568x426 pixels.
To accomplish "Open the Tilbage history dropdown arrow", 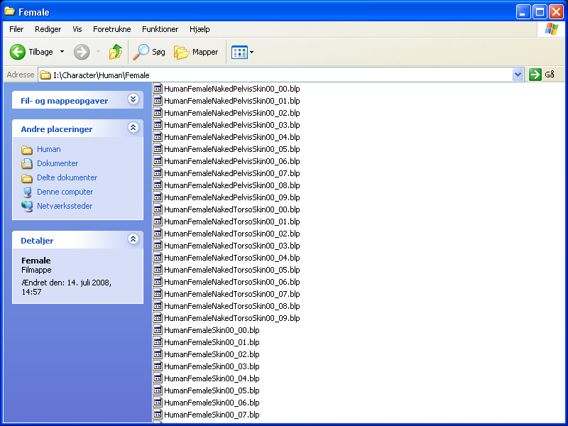I will [62, 52].
